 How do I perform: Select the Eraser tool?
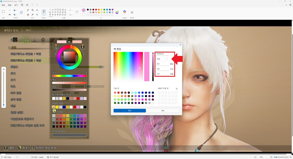(x=28, y=15)
